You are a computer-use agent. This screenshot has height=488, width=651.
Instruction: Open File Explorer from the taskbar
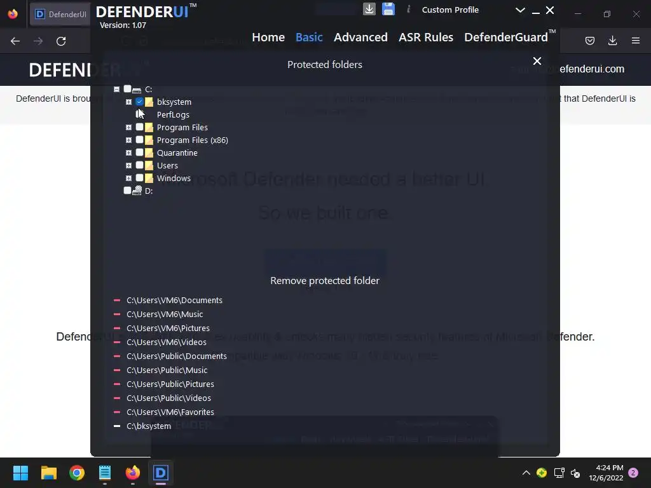(x=48, y=473)
